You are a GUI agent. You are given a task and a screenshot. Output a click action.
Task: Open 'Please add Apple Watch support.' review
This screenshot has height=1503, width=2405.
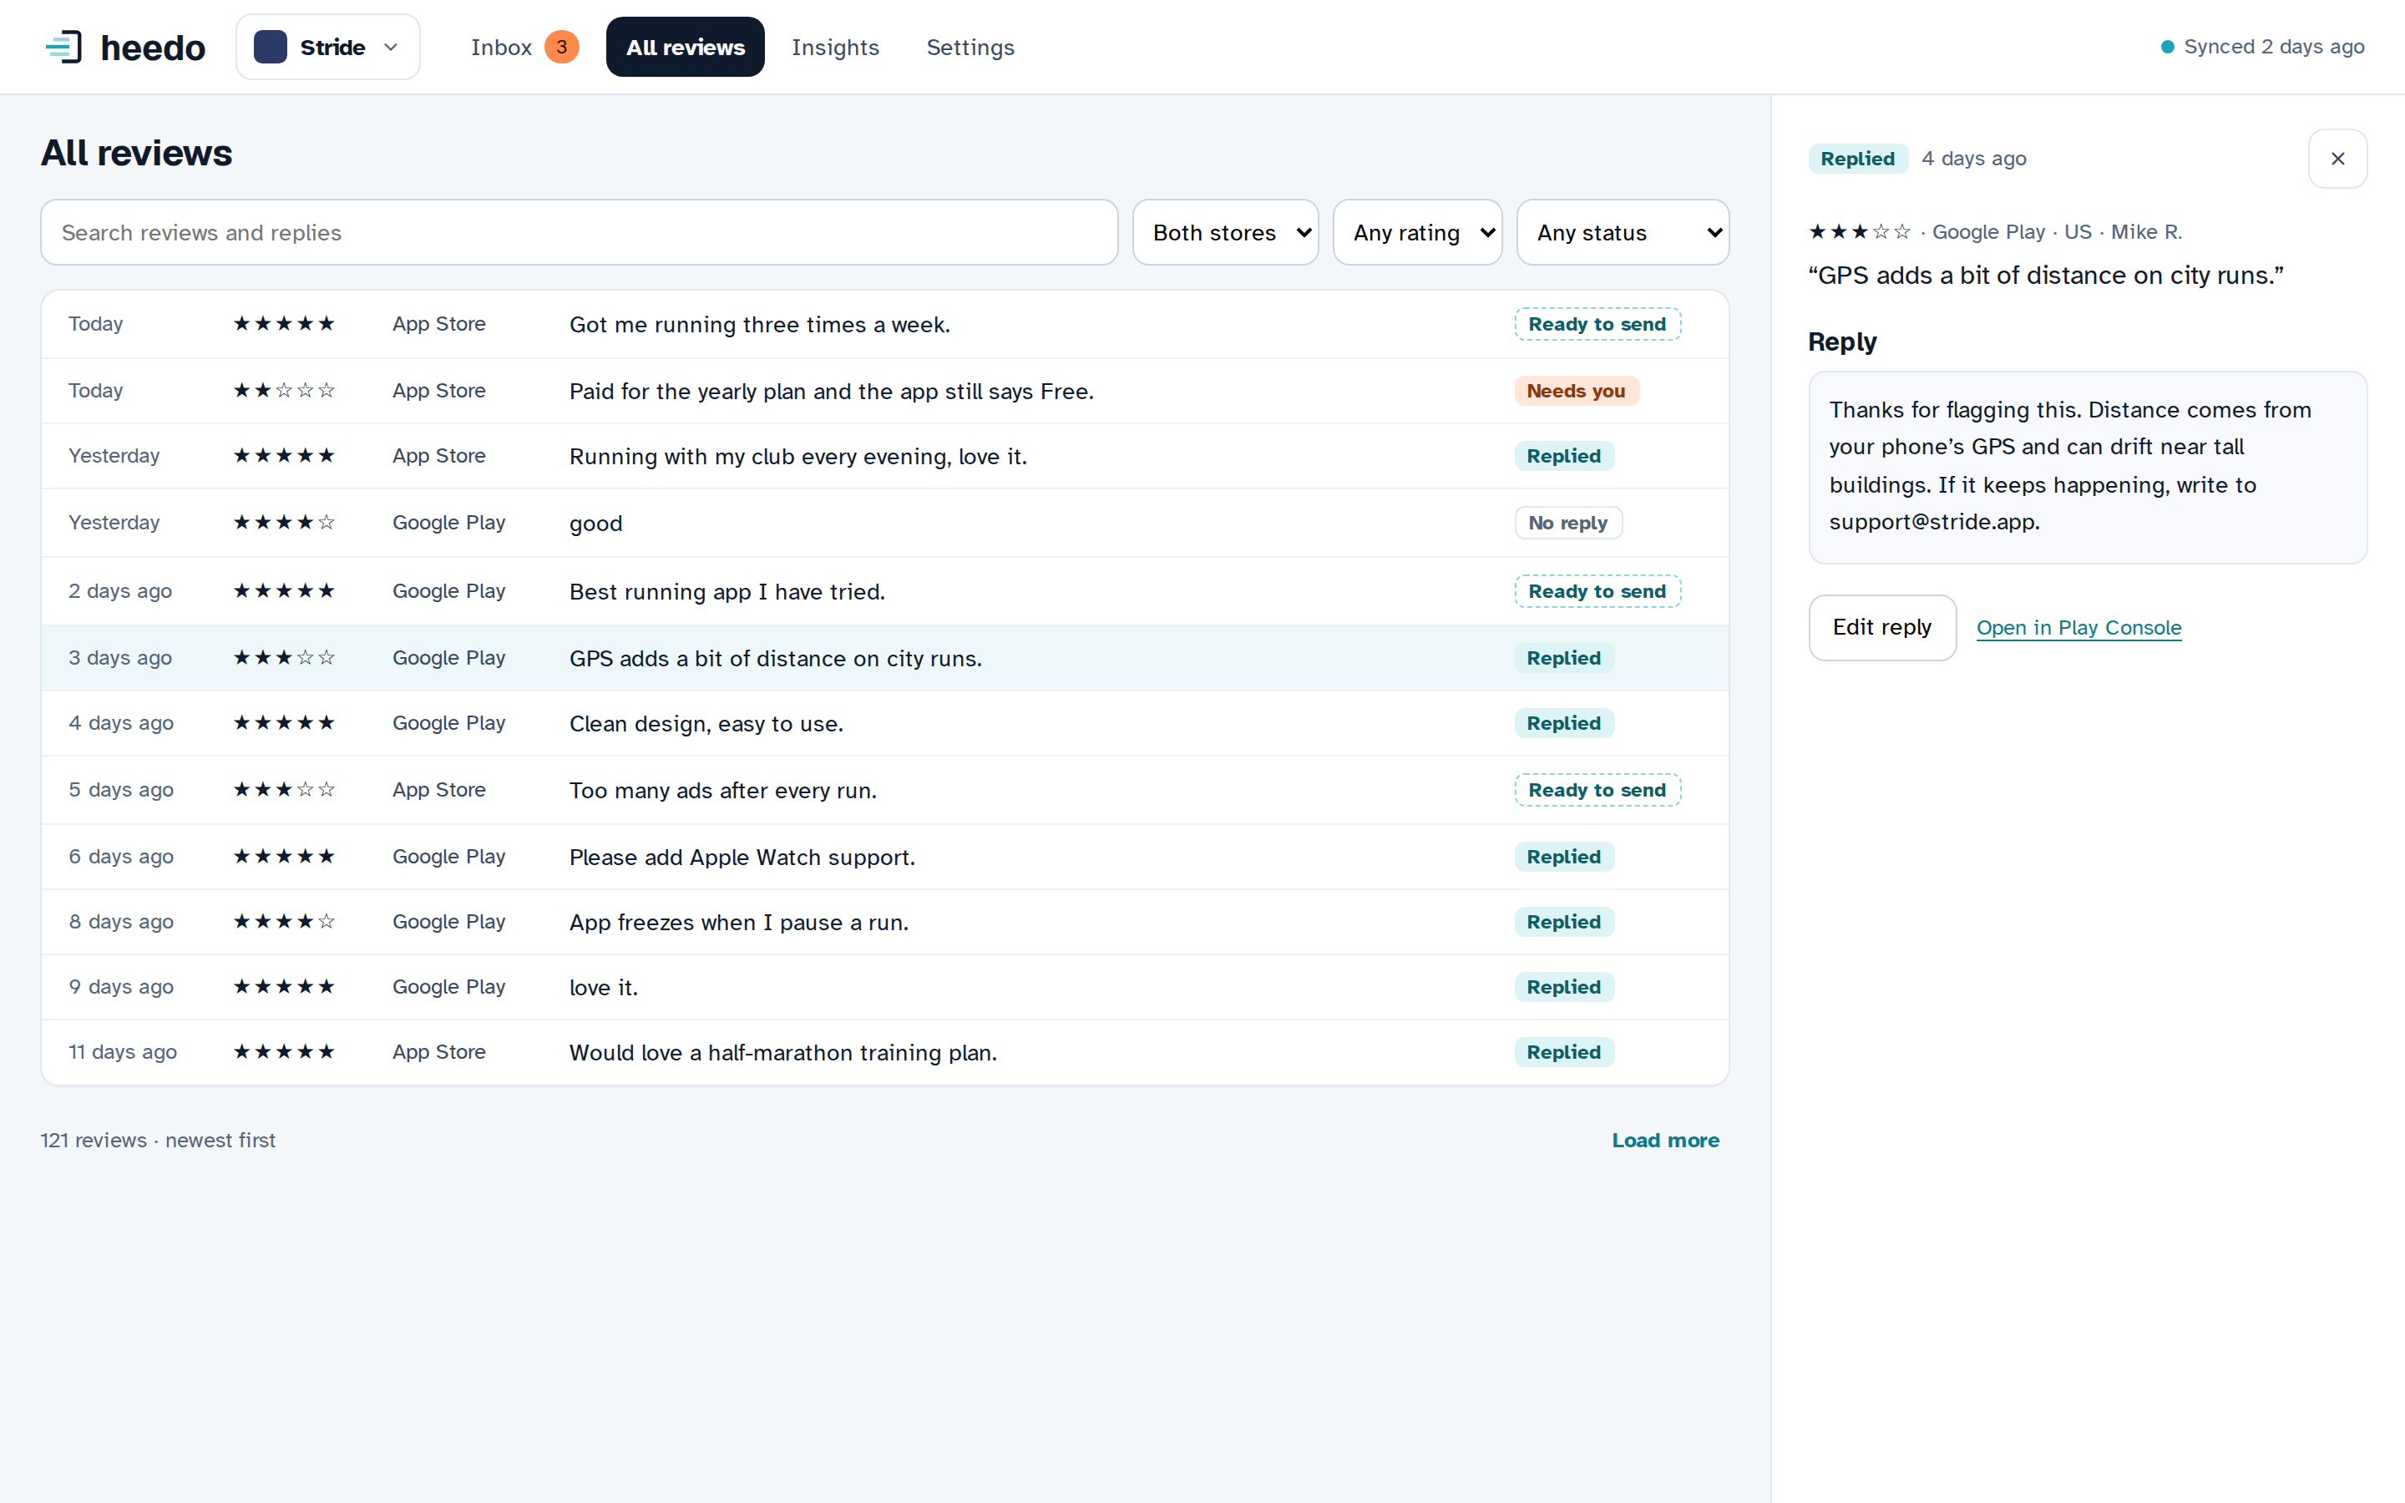(884, 857)
